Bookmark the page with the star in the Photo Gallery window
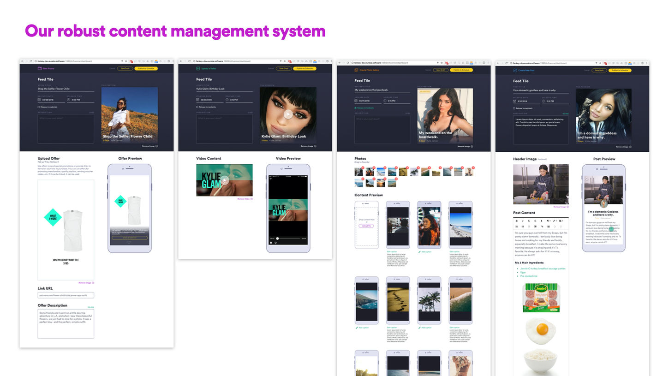This screenshot has height=376, width=669. (x=442, y=63)
